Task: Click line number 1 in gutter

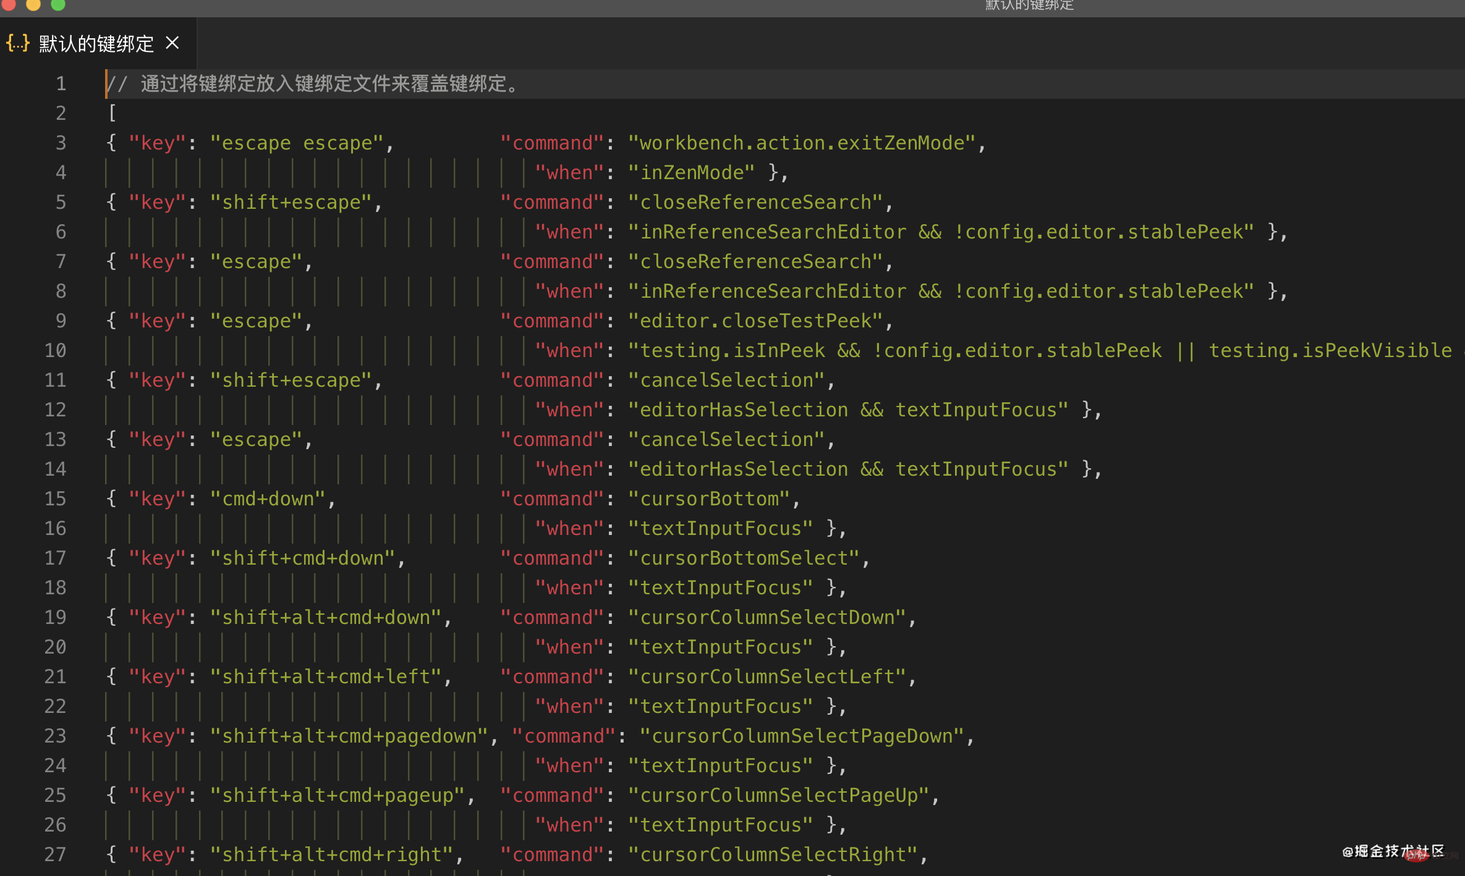Action: (61, 83)
